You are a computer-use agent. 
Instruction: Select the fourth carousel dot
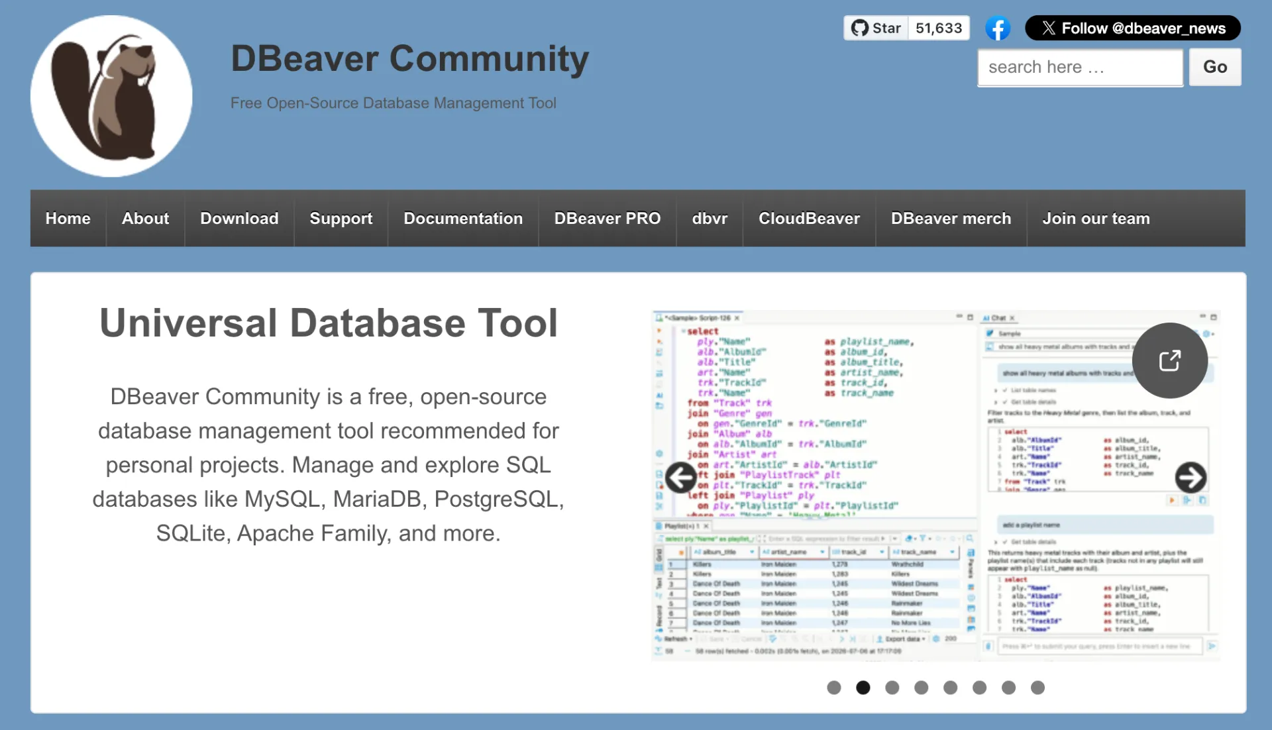(x=922, y=688)
